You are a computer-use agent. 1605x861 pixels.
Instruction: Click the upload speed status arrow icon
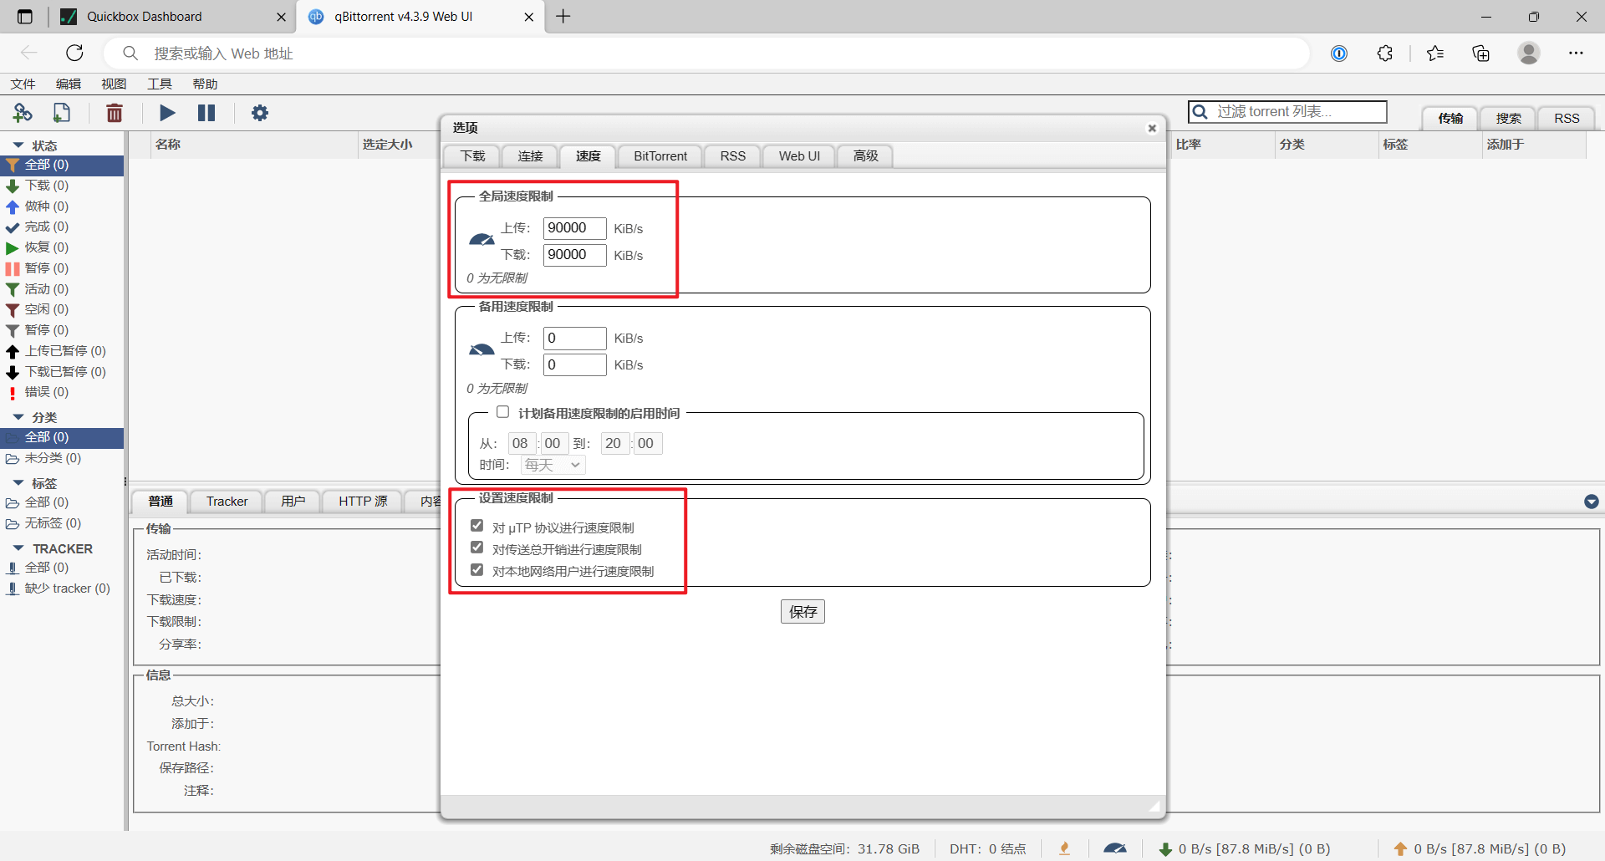1401,849
